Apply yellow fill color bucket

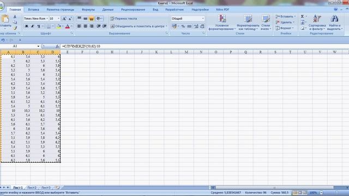click(59, 26)
